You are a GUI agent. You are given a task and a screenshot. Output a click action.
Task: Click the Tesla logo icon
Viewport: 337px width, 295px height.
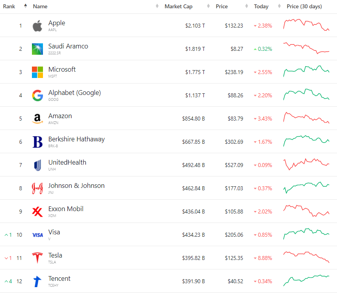pos(37,258)
